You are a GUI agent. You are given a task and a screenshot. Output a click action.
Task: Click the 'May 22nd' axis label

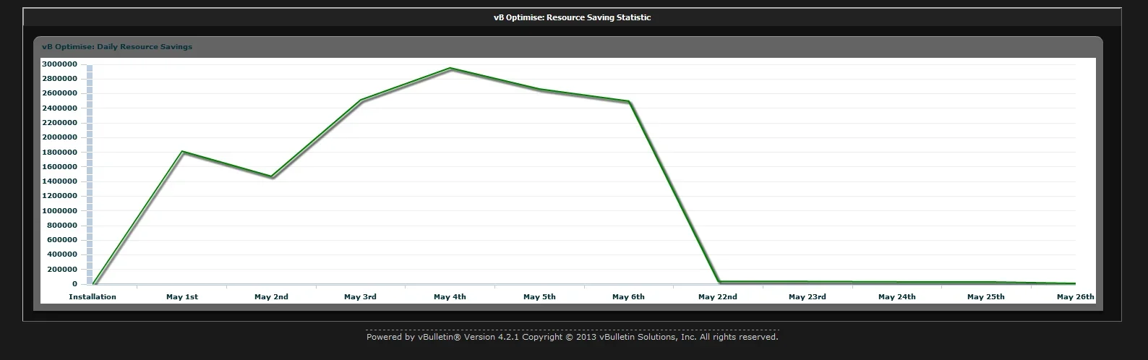point(718,297)
